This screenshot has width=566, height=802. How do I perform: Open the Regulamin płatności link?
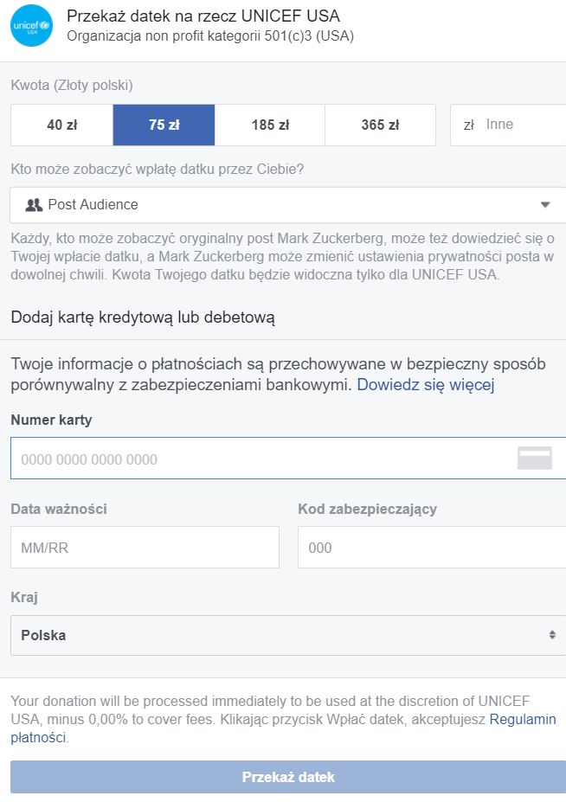523,719
